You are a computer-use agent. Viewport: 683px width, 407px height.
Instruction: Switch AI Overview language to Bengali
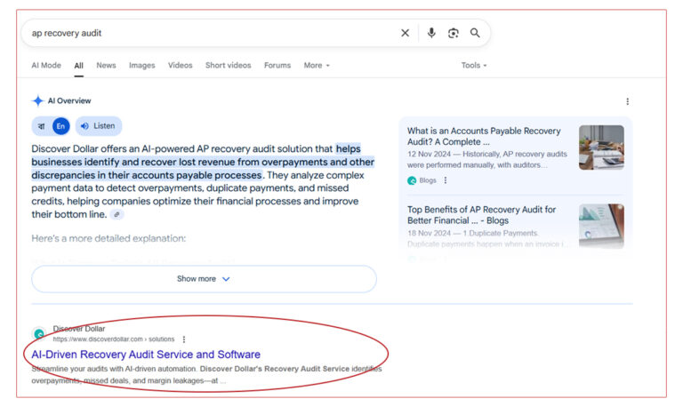(40, 126)
